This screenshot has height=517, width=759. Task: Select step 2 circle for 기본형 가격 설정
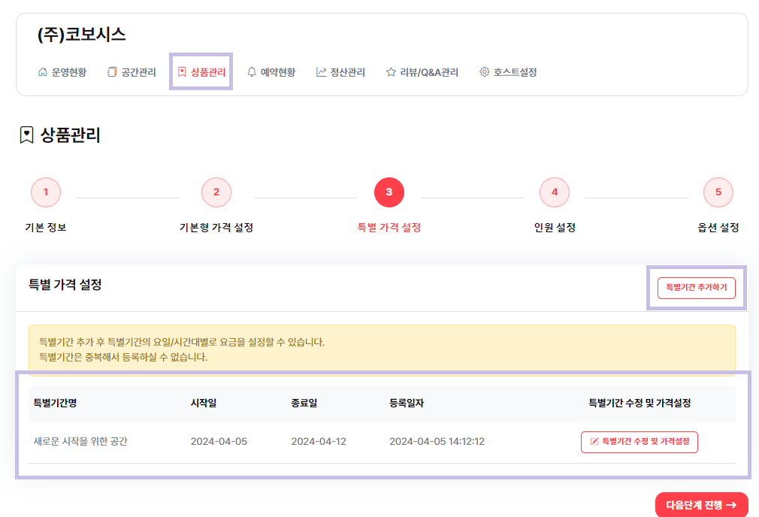[x=216, y=192]
